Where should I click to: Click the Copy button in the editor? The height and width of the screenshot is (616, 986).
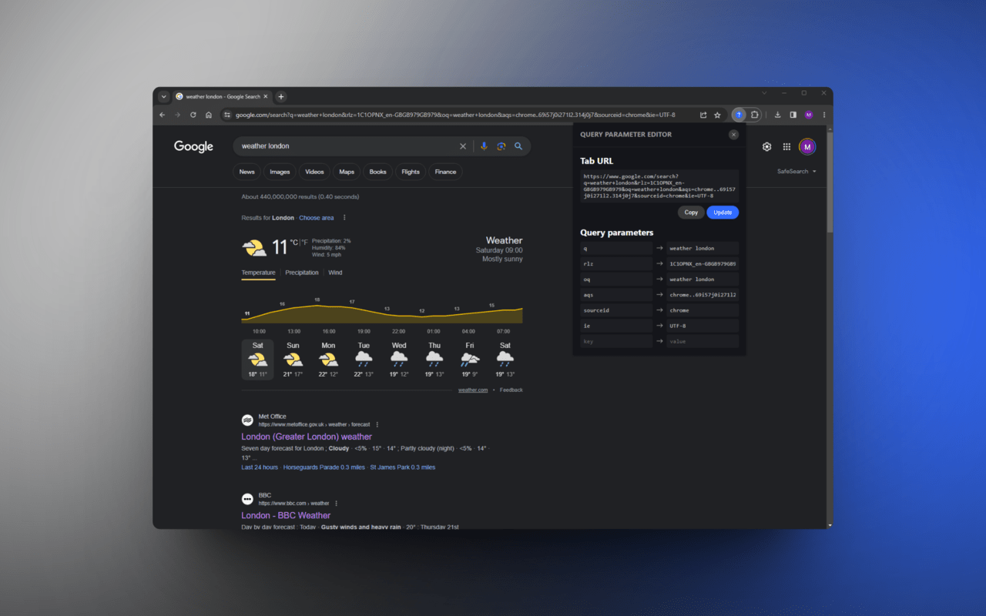[691, 213]
